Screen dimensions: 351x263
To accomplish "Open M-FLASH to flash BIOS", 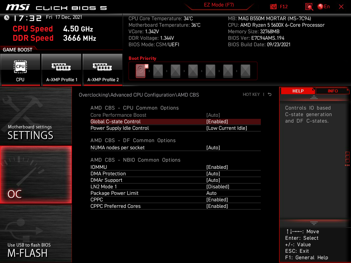I will pos(36,234).
